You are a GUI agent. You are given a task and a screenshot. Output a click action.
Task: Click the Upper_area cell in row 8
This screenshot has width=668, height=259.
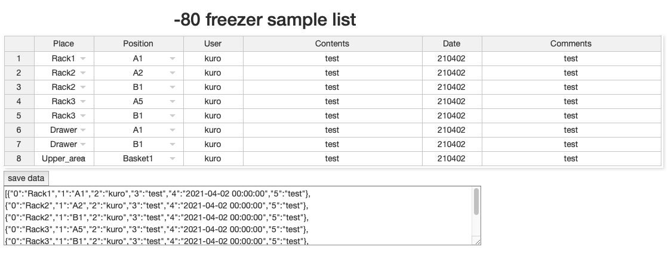pyautogui.click(x=63, y=158)
